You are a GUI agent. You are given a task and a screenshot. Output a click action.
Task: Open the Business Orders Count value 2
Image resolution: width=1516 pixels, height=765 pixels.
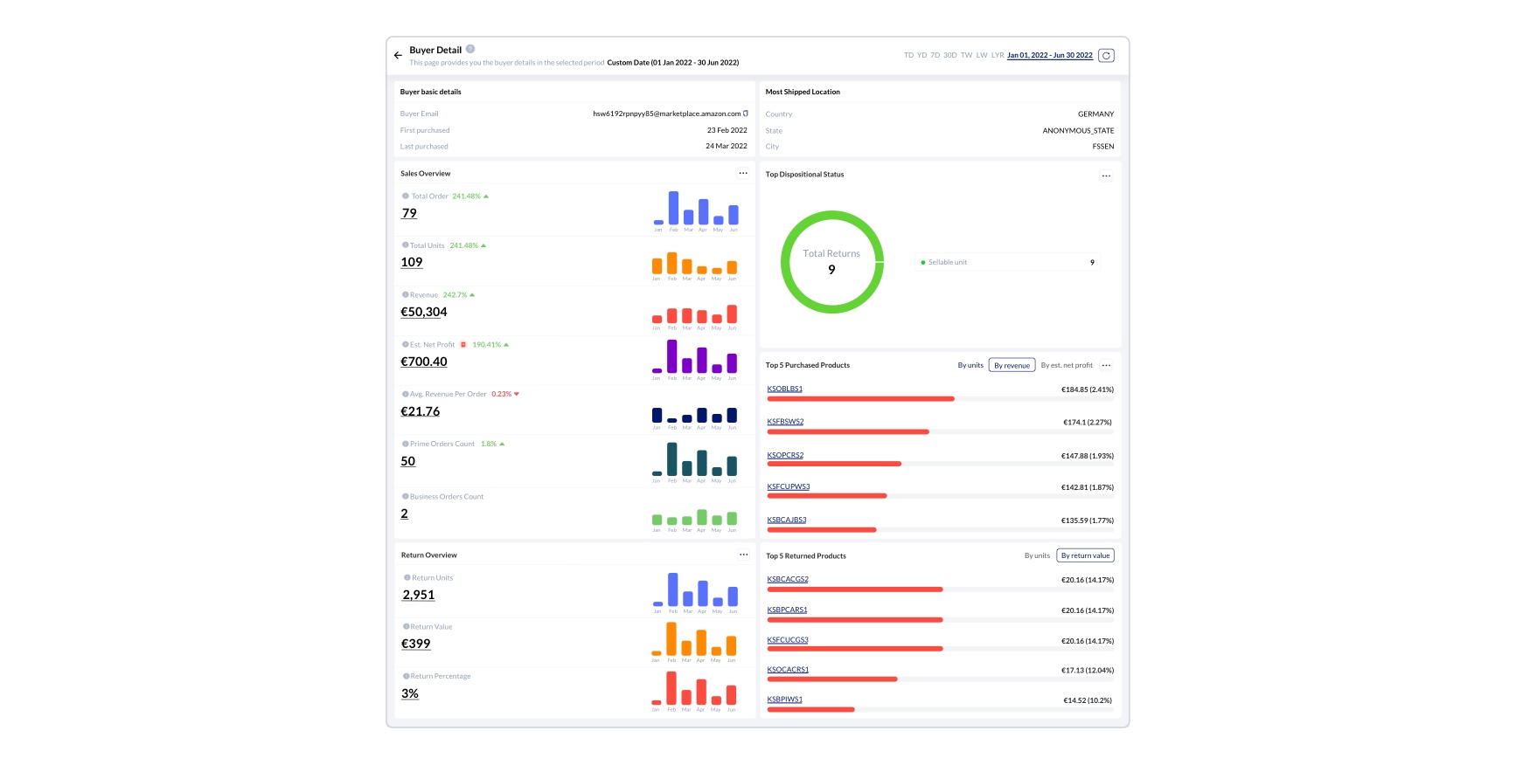point(404,513)
